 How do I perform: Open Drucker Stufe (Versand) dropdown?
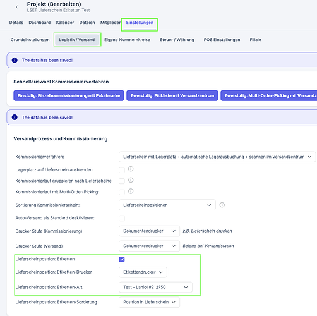149,246
